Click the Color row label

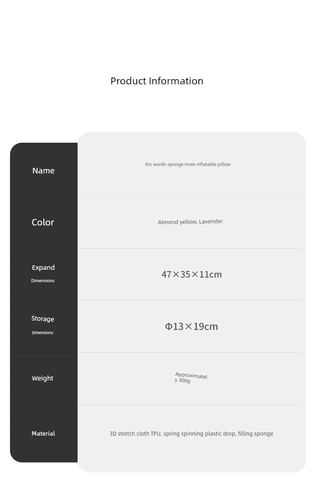tap(43, 222)
